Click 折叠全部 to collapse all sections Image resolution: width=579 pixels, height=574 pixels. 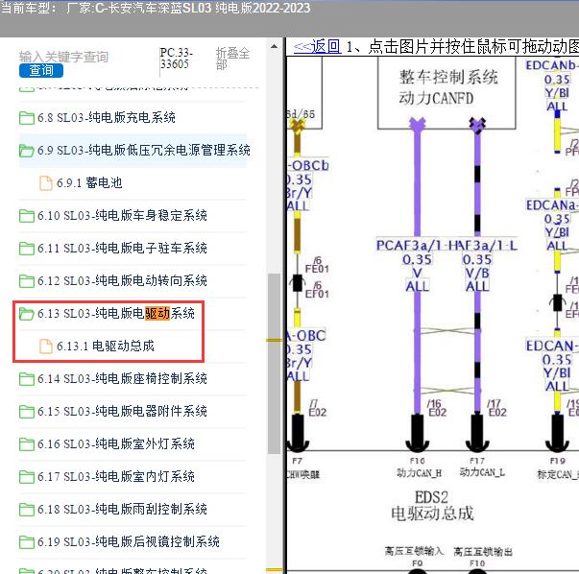pyautogui.click(x=232, y=59)
